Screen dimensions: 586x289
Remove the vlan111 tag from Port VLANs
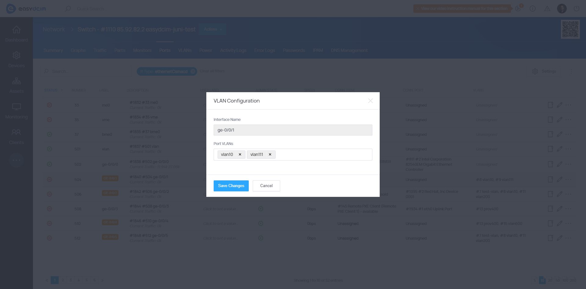tap(270, 154)
